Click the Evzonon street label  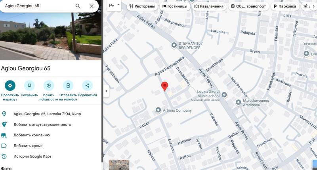[171, 145]
